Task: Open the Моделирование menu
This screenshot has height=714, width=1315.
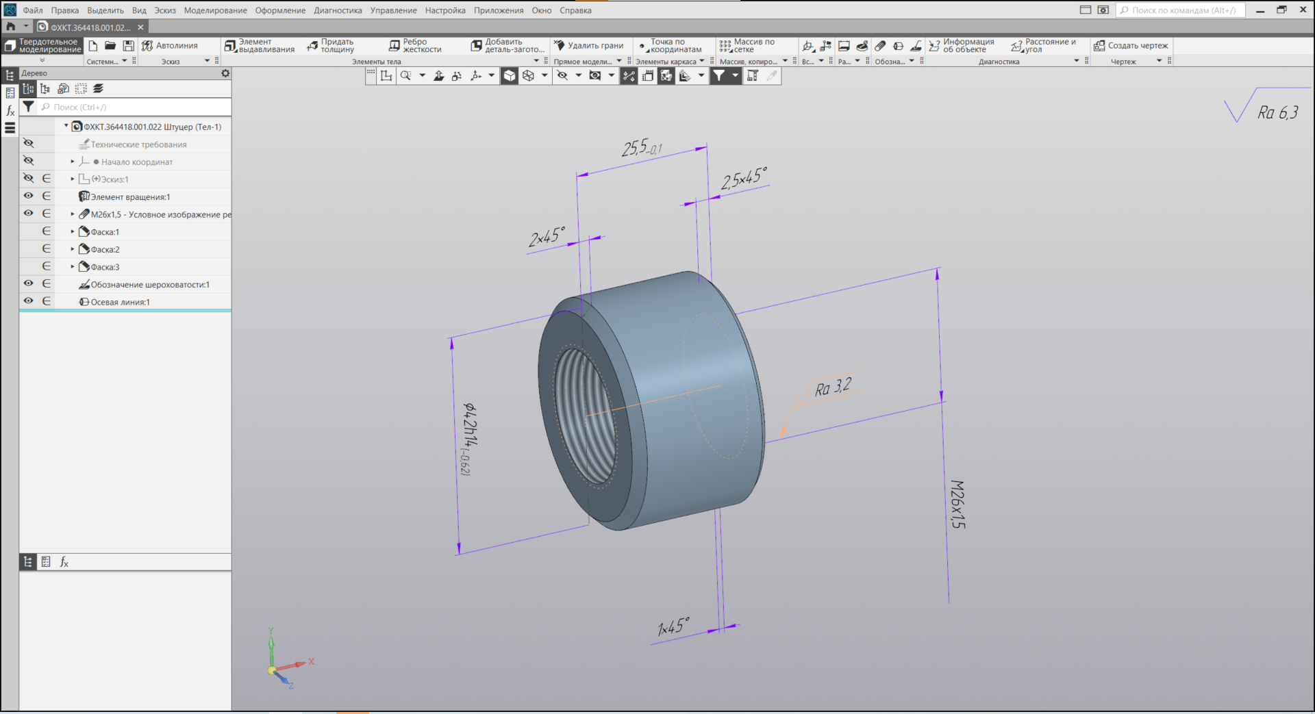Action: click(215, 10)
